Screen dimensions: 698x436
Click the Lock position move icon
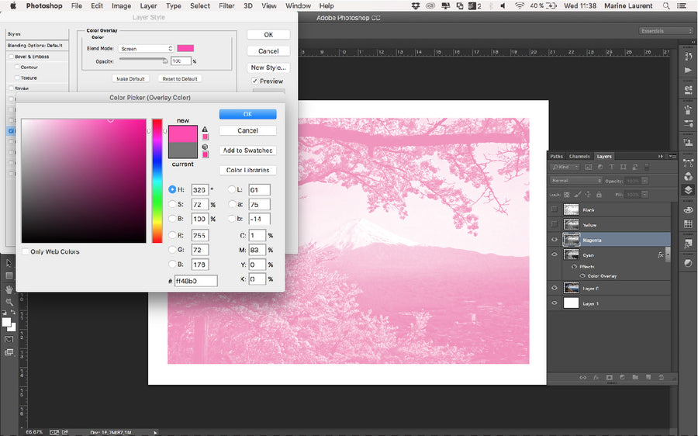[588, 195]
